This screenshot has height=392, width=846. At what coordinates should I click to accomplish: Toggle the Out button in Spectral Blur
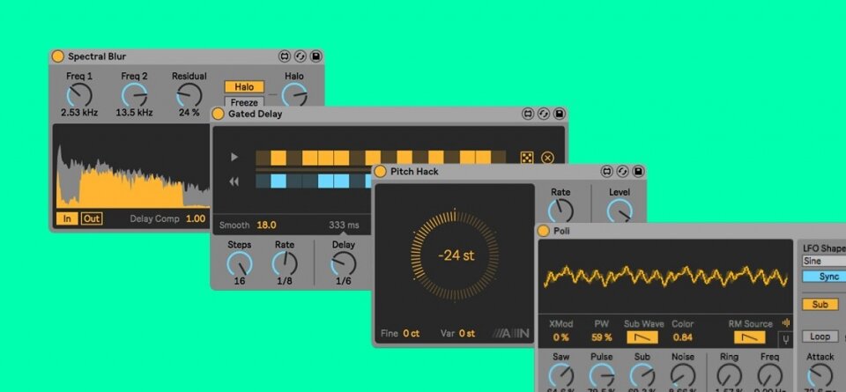[92, 218]
